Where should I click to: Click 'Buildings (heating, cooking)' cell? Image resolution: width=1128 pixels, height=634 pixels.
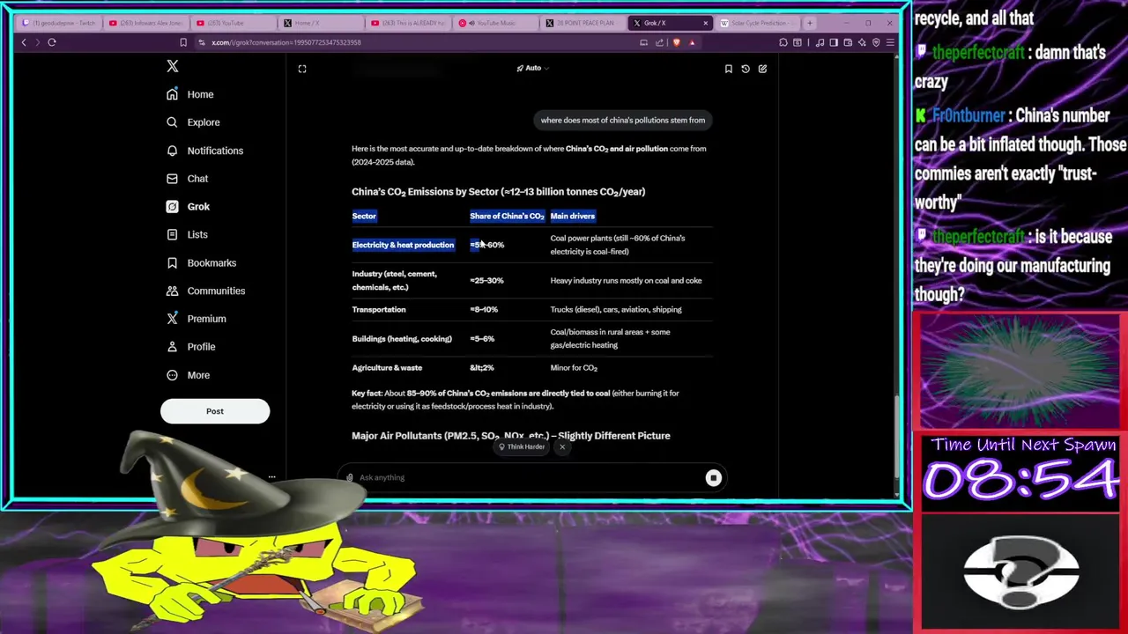[402, 339]
